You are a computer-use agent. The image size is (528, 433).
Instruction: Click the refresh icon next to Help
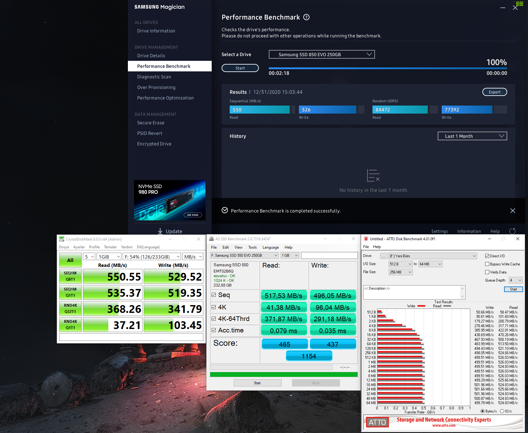click(512, 231)
